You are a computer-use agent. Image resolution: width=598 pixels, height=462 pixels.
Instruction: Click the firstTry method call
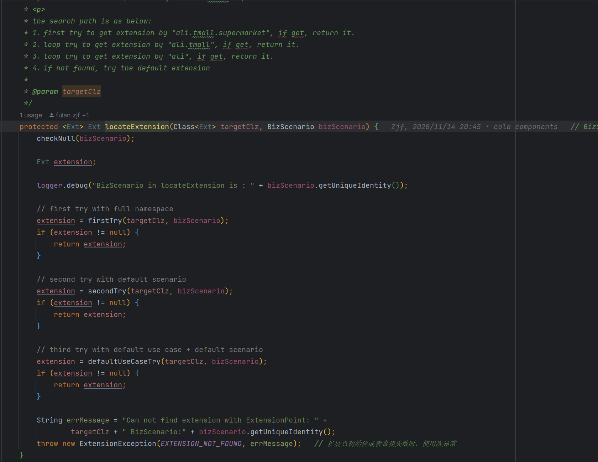(x=105, y=221)
